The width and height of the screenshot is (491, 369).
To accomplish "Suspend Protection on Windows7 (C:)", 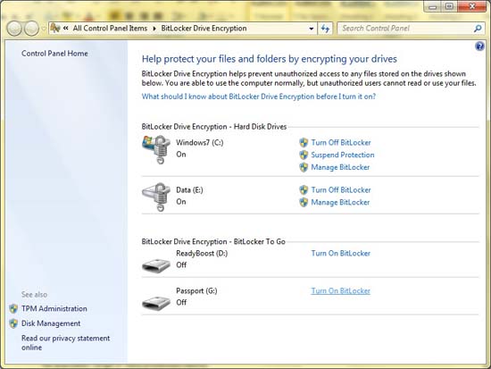I will (343, 155).
